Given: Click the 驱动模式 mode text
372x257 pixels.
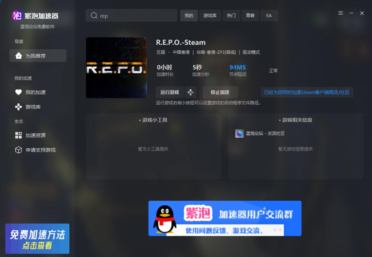Looking at the screenshot, I should 251,52.
